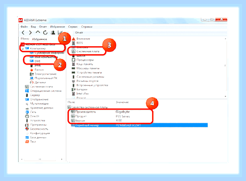The image size is (246, 181).
Task: Open Сеть in the left tree
Action: click(33, 112)
